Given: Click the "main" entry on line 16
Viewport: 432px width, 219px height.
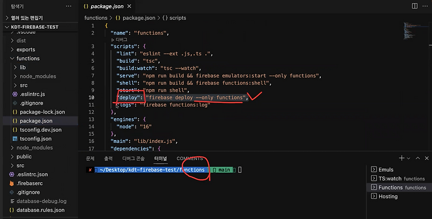Looking at the screenshot, I should tap(144, 141).
